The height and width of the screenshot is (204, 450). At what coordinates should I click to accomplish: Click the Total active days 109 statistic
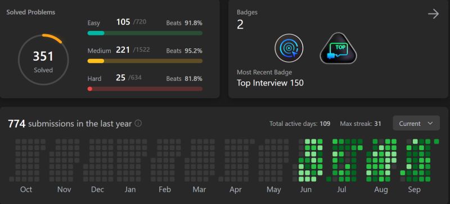(x=300, y=124)
